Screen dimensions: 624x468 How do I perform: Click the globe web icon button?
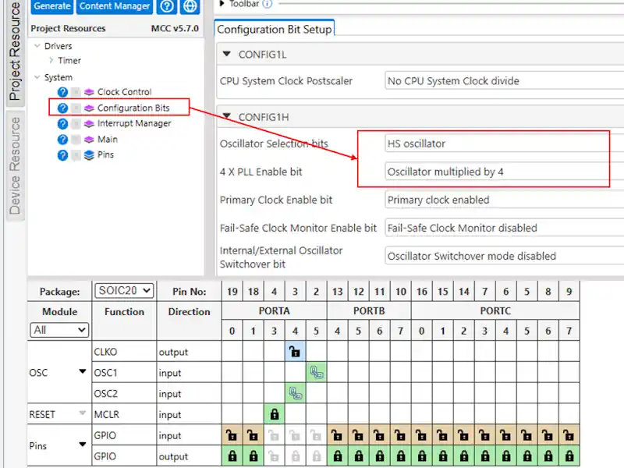tap(190, 6)
